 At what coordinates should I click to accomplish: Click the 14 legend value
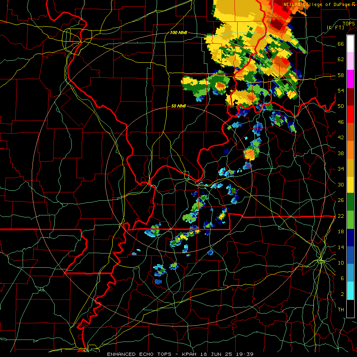(341, 247)
